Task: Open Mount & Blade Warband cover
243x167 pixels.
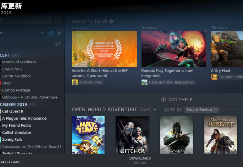Action: coord(221,135)
